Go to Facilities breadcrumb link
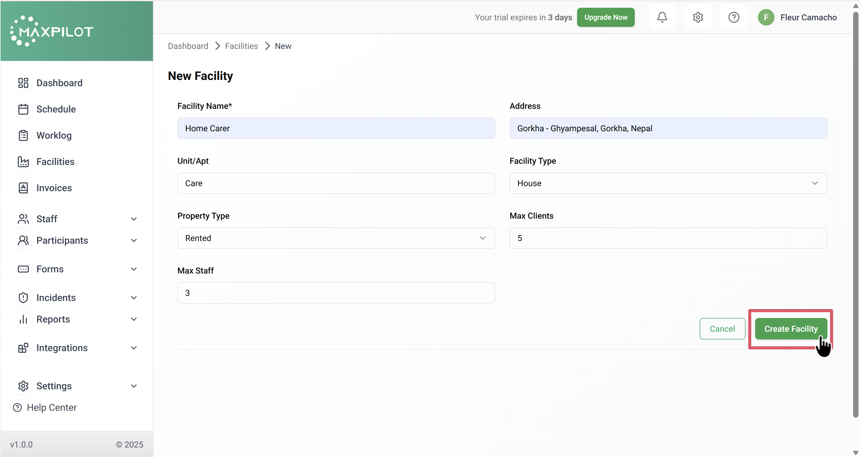 [241, 46]
